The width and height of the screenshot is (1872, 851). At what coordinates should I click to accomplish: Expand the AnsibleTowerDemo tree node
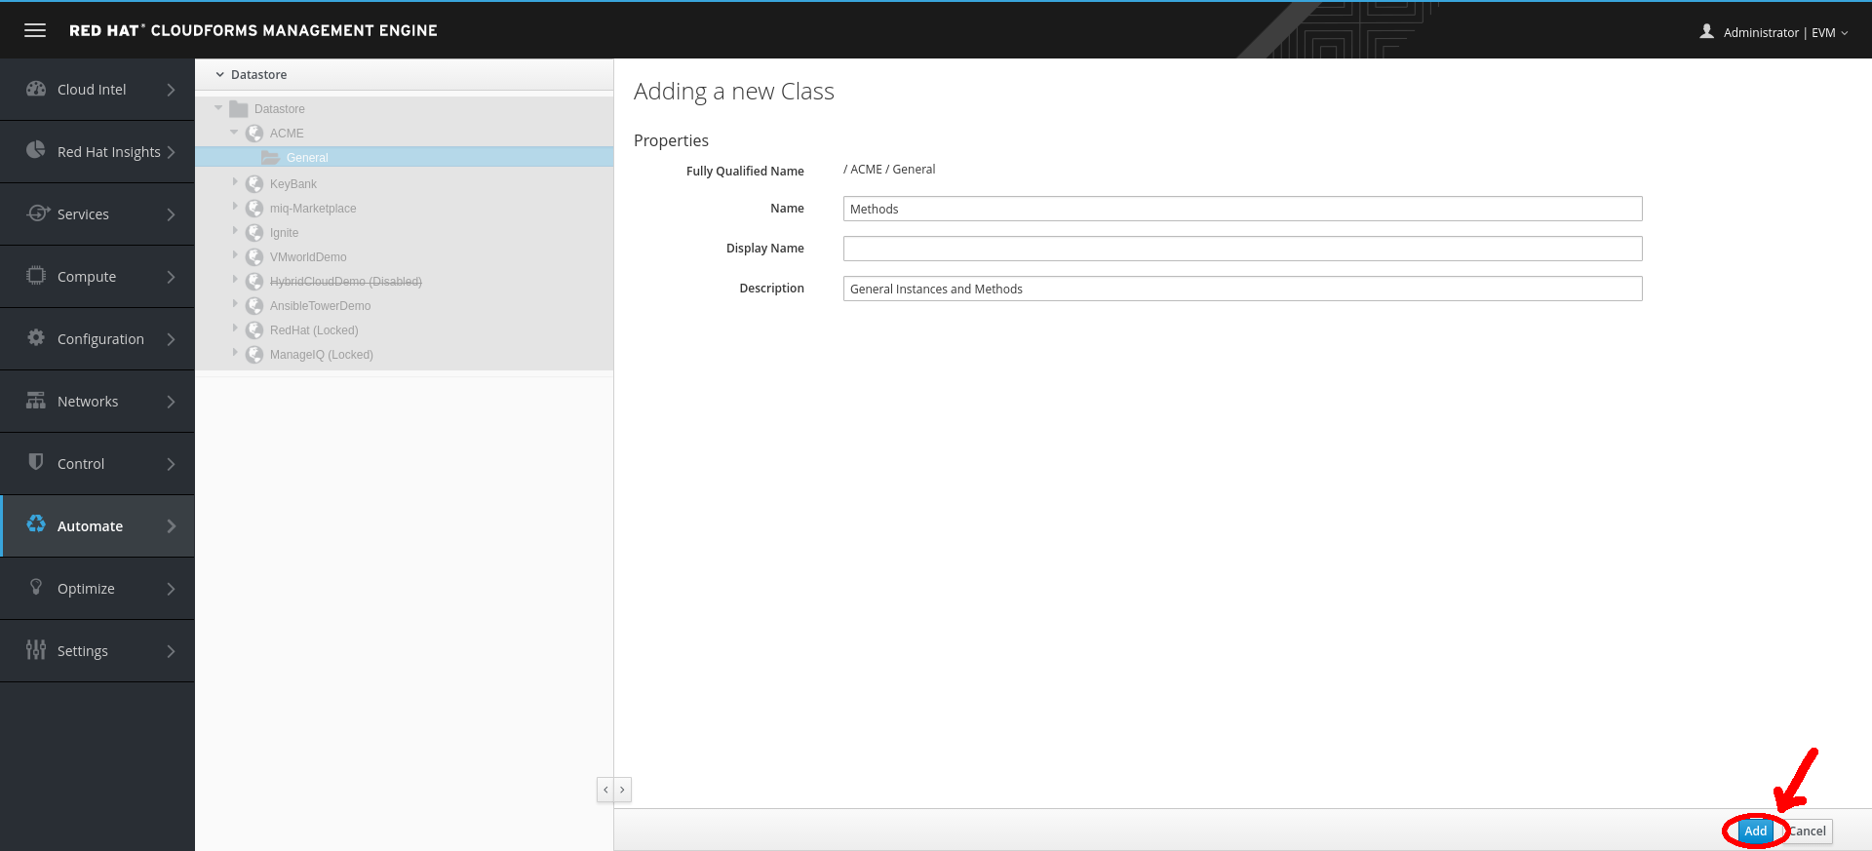coord(235,304)
